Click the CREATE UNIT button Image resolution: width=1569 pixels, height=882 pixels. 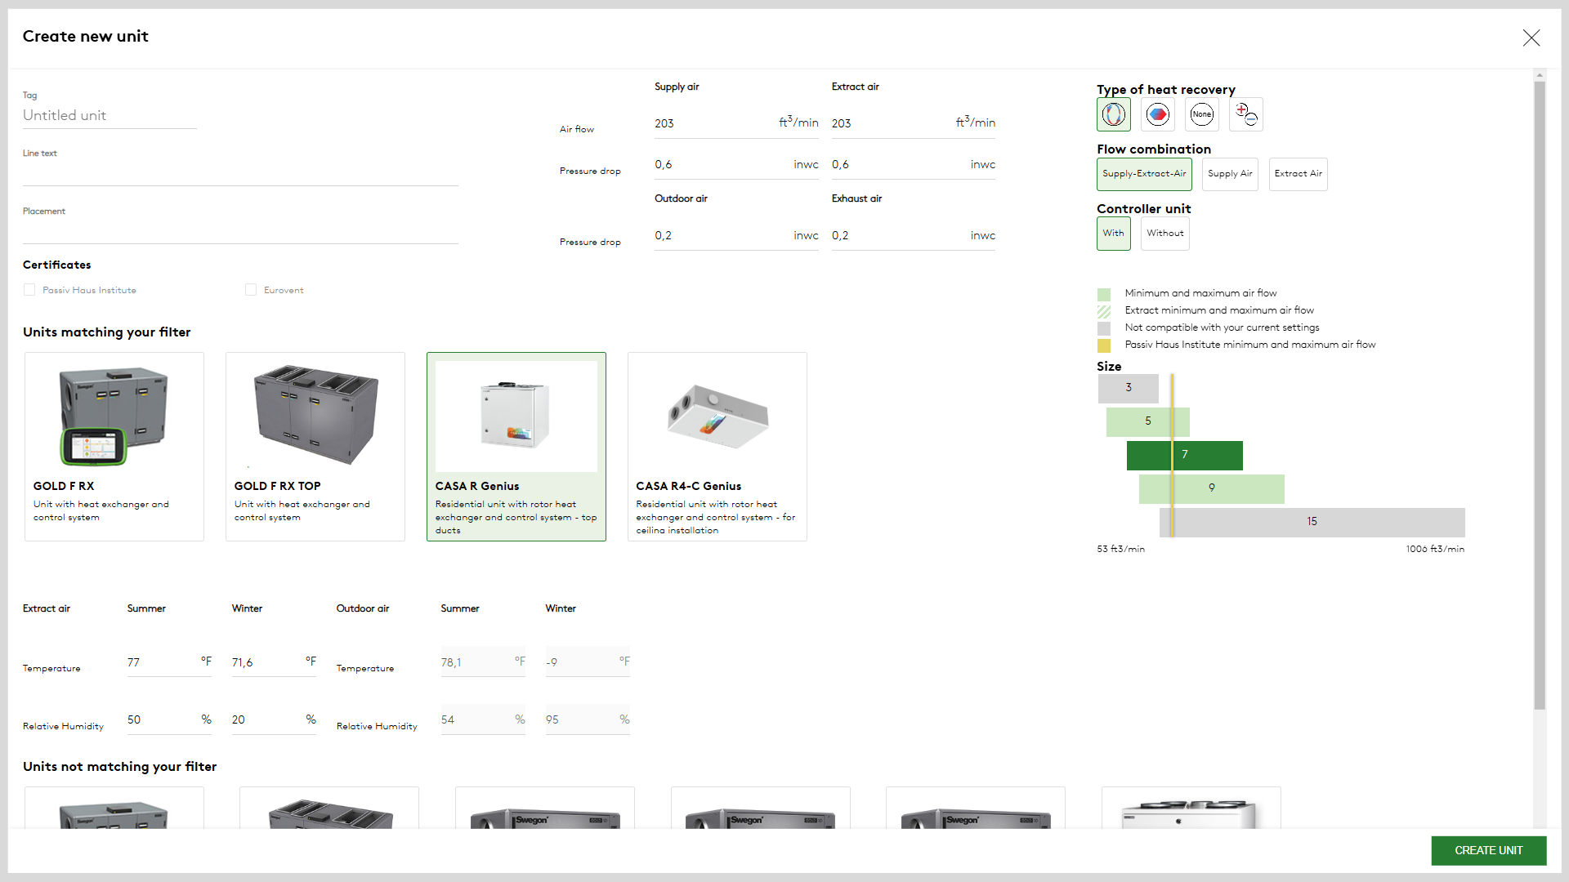(x=1488, y=850)
